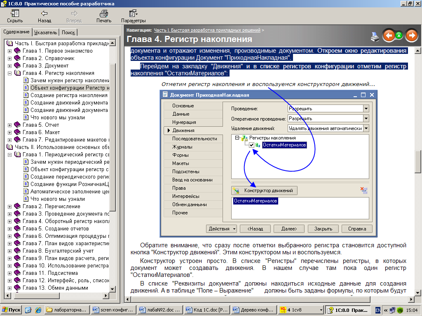Click the Скрыть hide panel toolbar icon

point(14,13)
